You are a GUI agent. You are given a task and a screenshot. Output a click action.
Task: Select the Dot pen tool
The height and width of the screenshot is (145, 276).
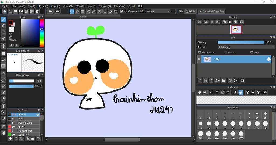3,38
